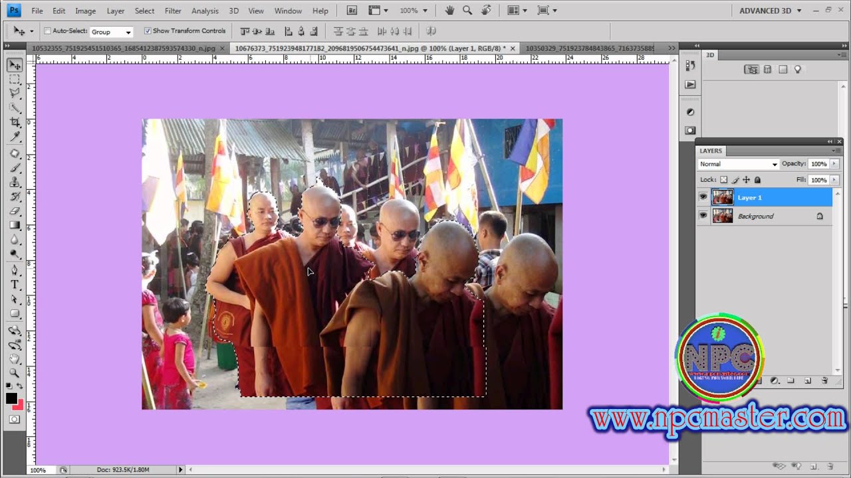Image resolution: width=851 pixels, height=478 pixels.
Task: Select the History Brush tool
Action: (15, 197)
